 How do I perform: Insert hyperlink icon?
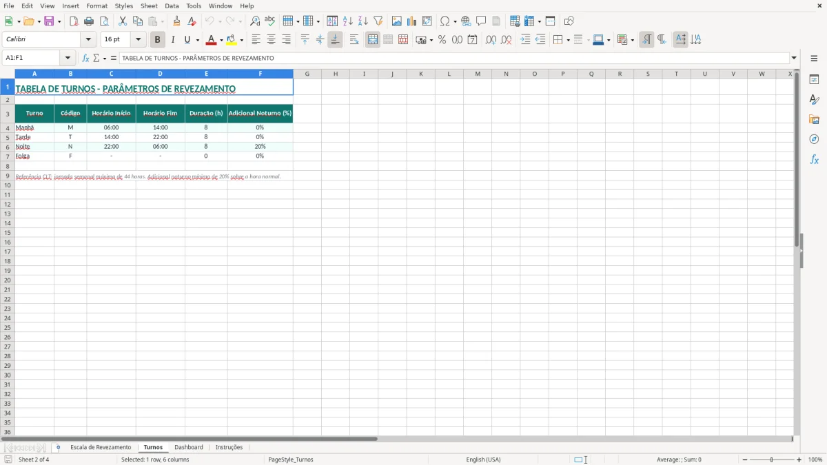click(x=466, y=21)
